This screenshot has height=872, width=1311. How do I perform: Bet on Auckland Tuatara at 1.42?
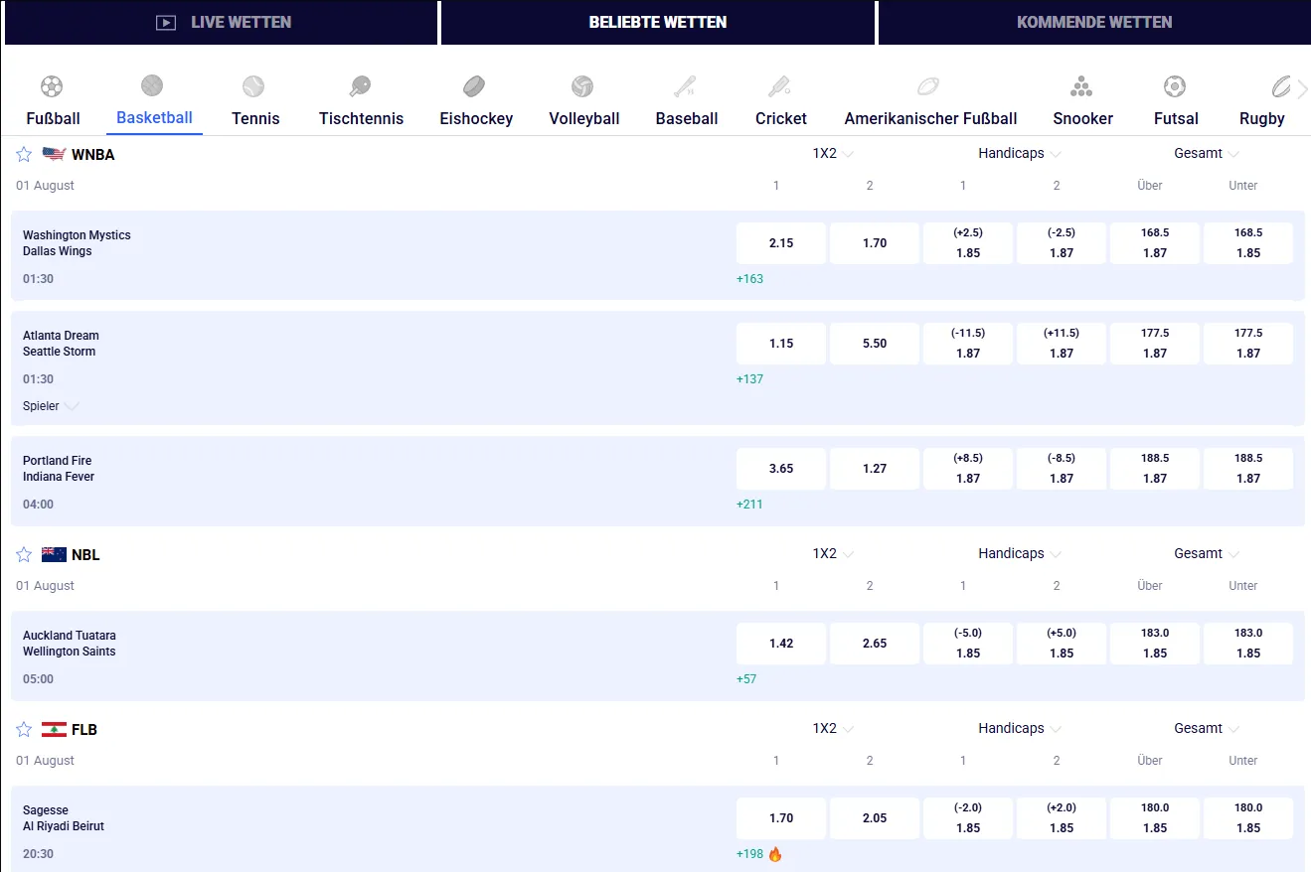[x=781, y=644]
